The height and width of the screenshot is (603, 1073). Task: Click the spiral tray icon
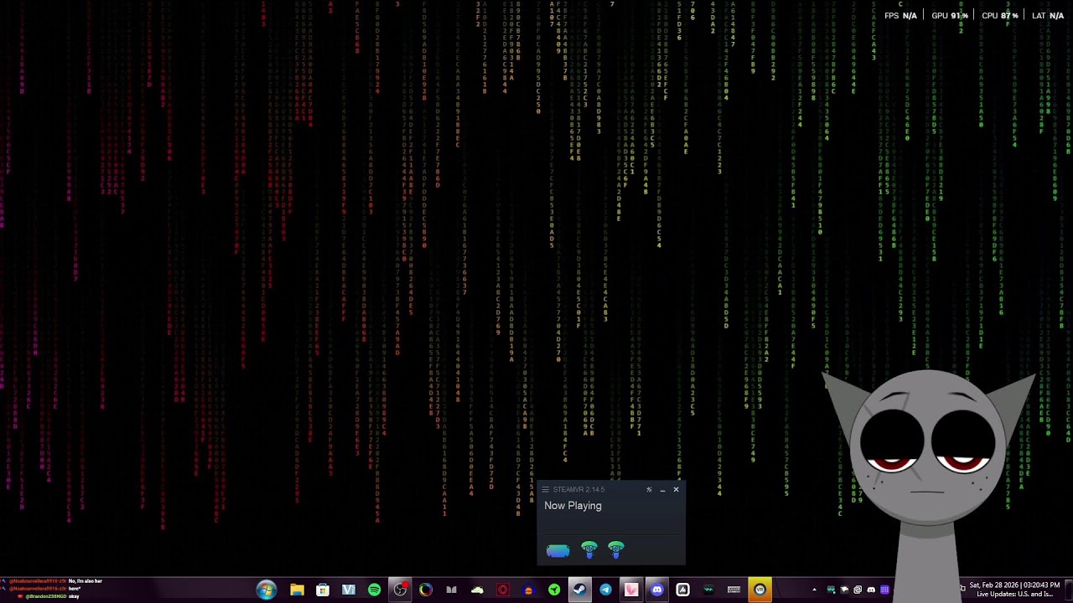tap(858, 590)
